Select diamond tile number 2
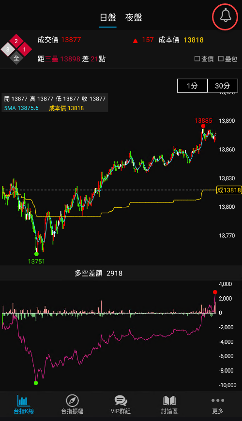 tap(16, 42)
